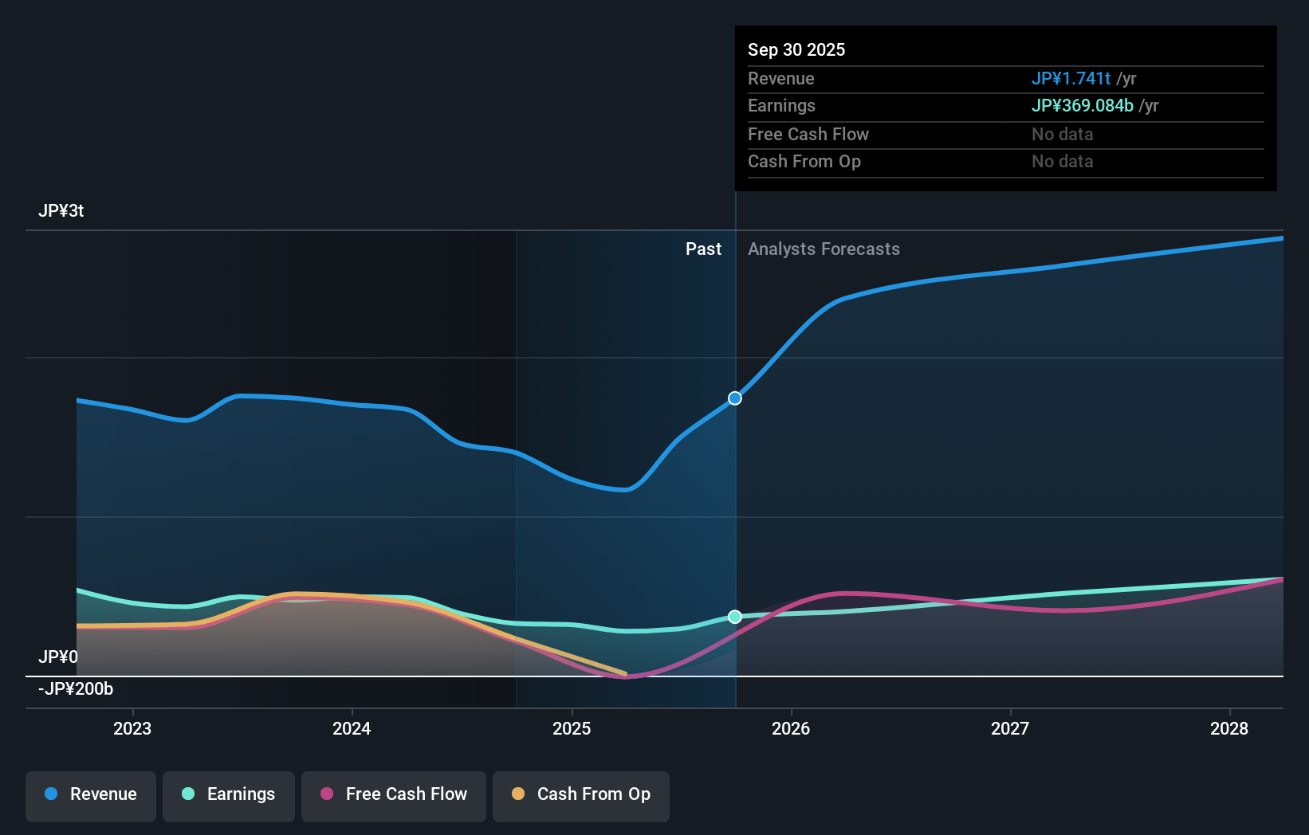
Task: Click the orange Cash From Op dot icon
Action: pos(518,794)
